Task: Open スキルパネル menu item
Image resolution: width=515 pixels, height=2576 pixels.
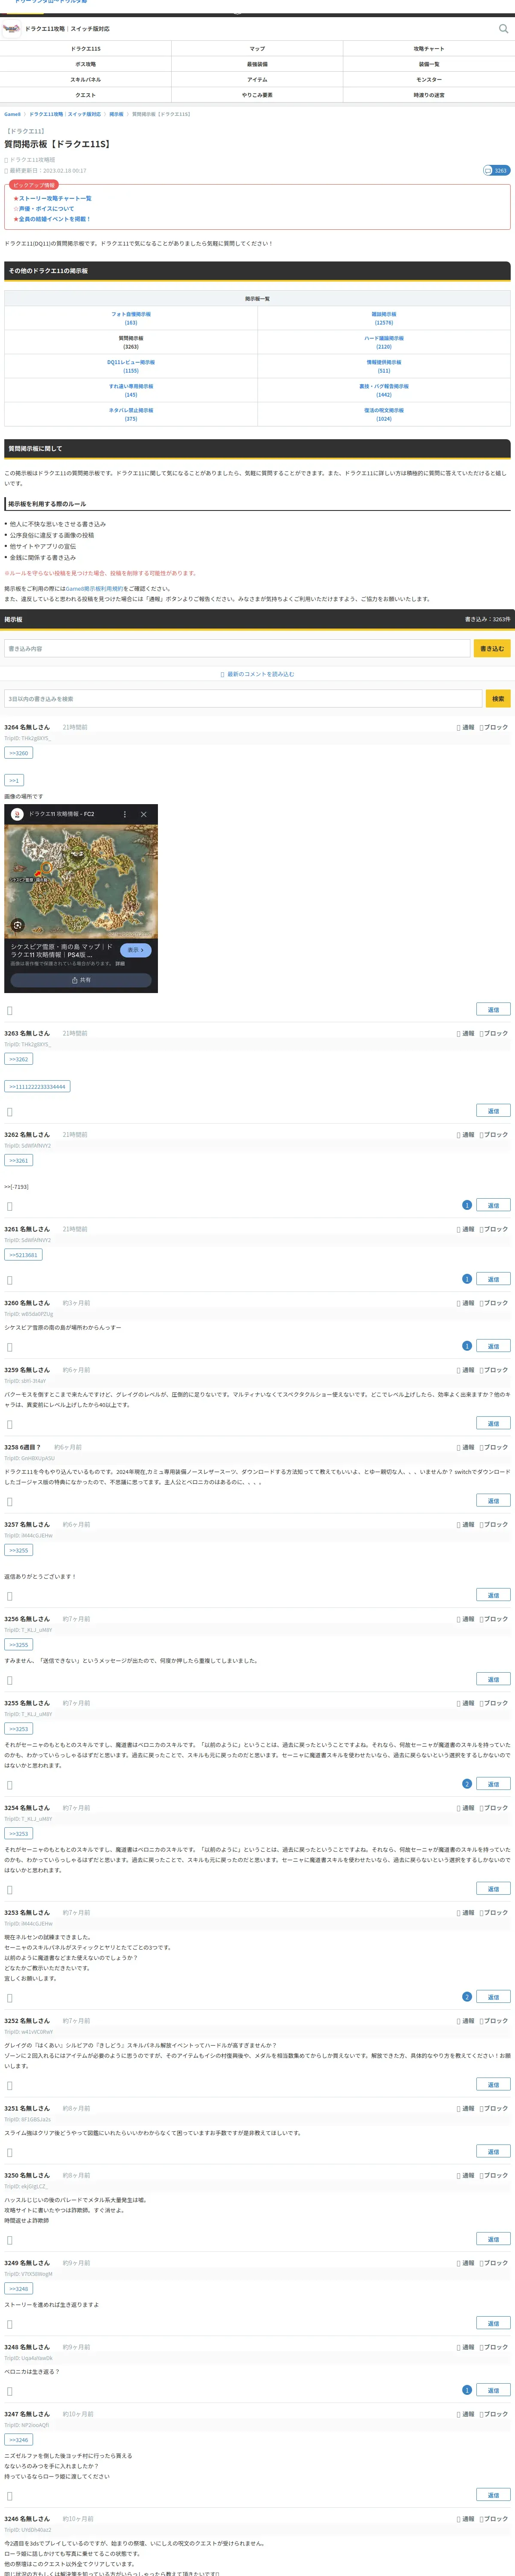Action: click(86, 79)
